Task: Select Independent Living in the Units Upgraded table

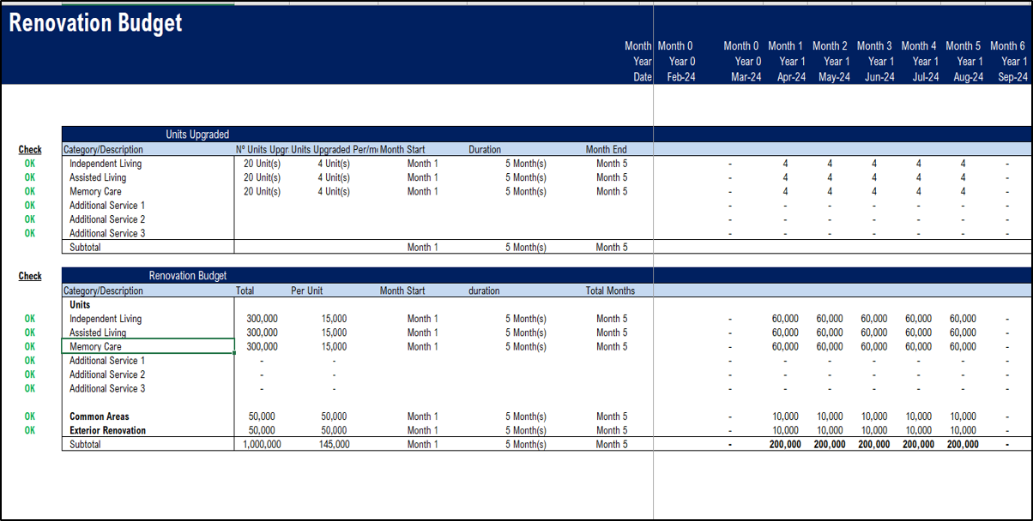Action: 106,164
